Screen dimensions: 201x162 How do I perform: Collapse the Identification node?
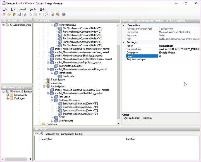52,73
